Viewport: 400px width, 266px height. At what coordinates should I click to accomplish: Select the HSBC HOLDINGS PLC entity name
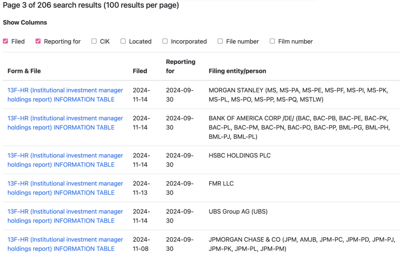[239, 155]
